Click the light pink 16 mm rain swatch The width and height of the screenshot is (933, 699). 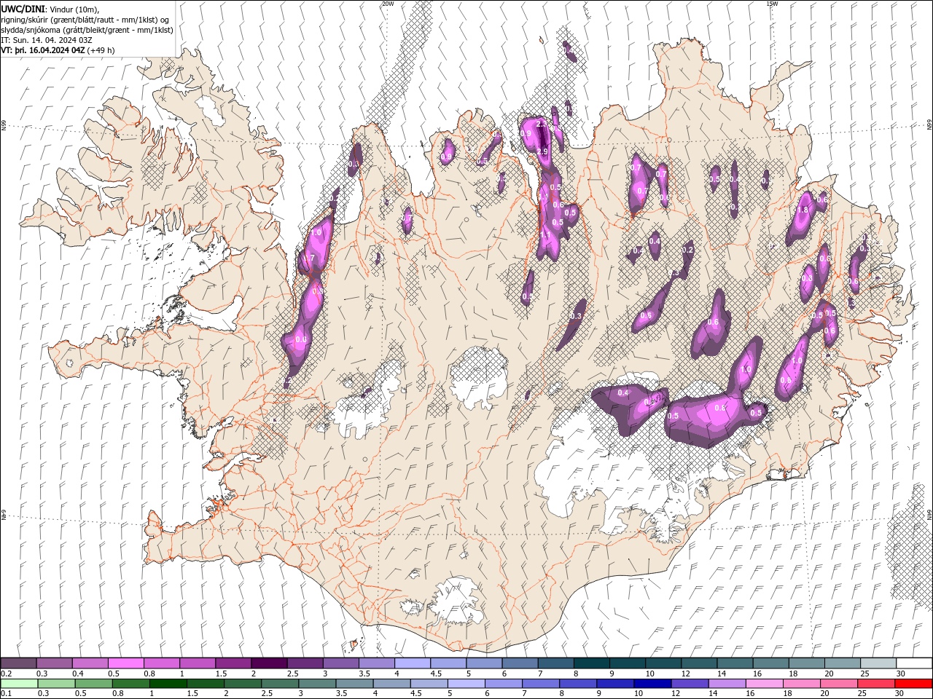tap(765, 684)
